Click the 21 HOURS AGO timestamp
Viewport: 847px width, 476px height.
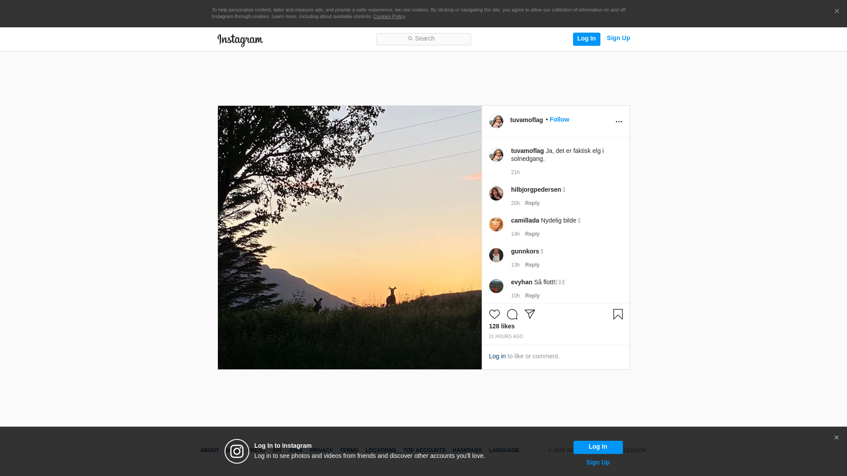click(506, 337)
